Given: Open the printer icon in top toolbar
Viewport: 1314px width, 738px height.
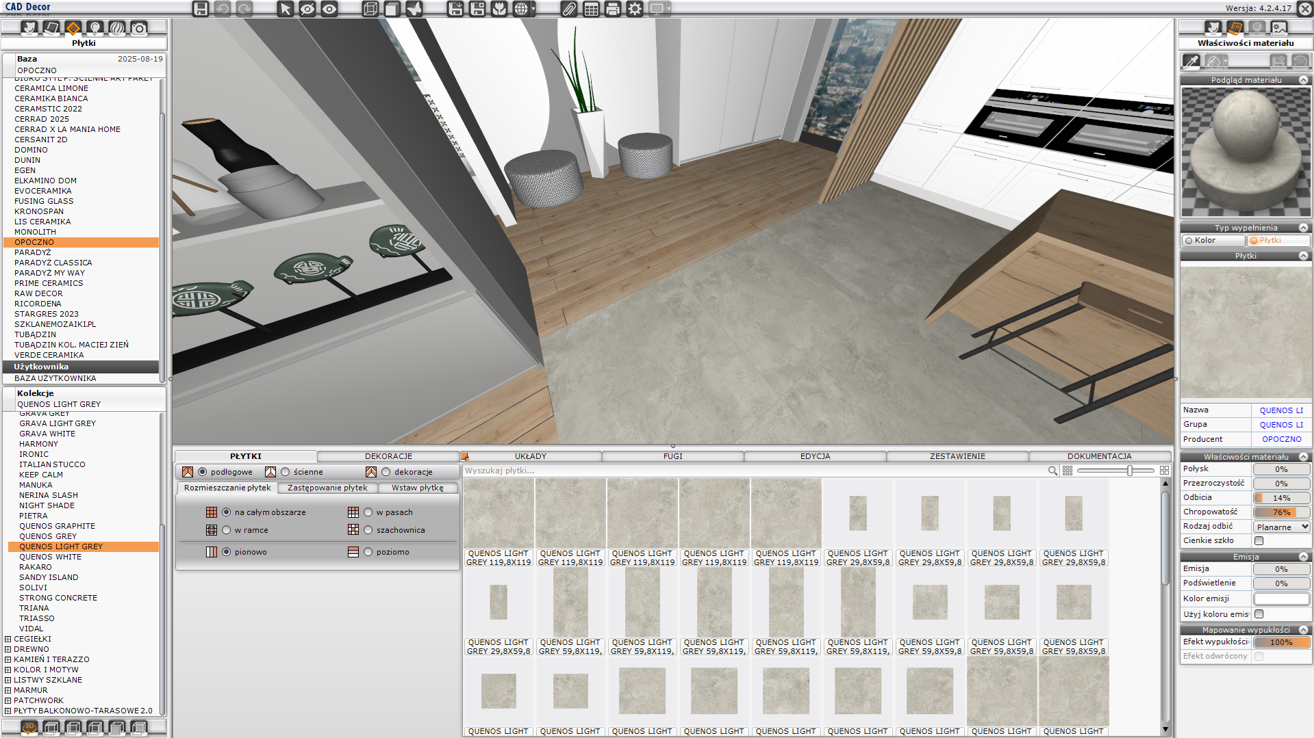Looking at the screenshot, I should pos(613,9).
